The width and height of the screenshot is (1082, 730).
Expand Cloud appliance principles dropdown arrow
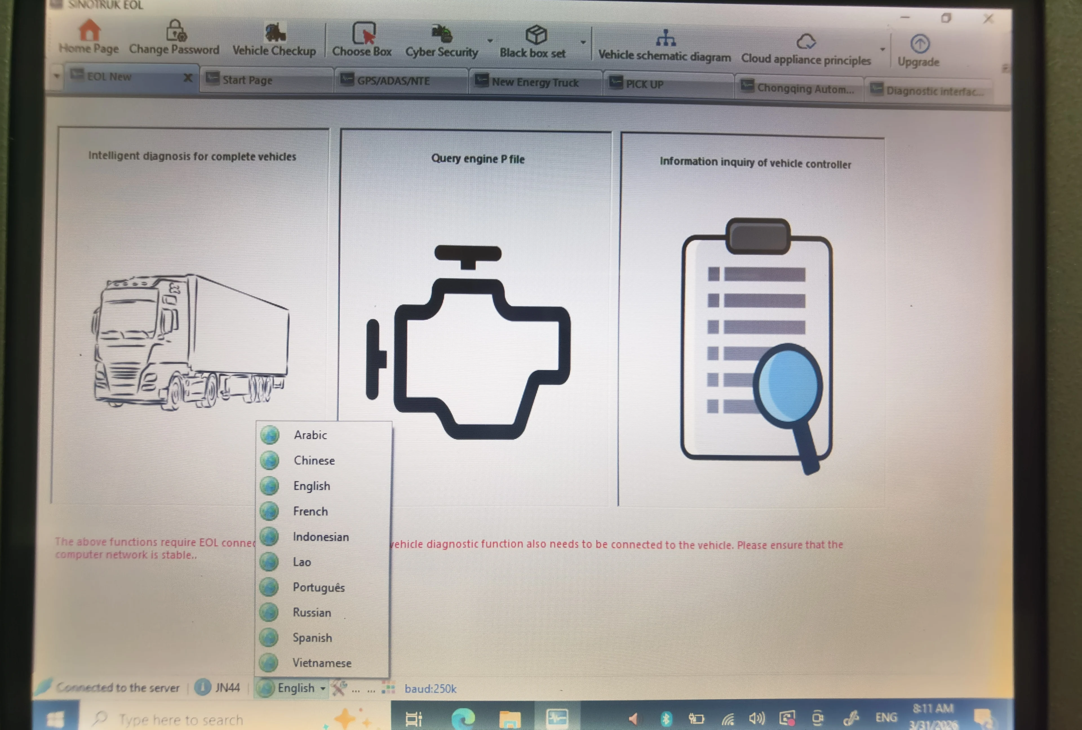882,49
